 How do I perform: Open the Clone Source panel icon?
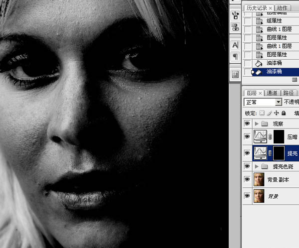click(235, 27)
